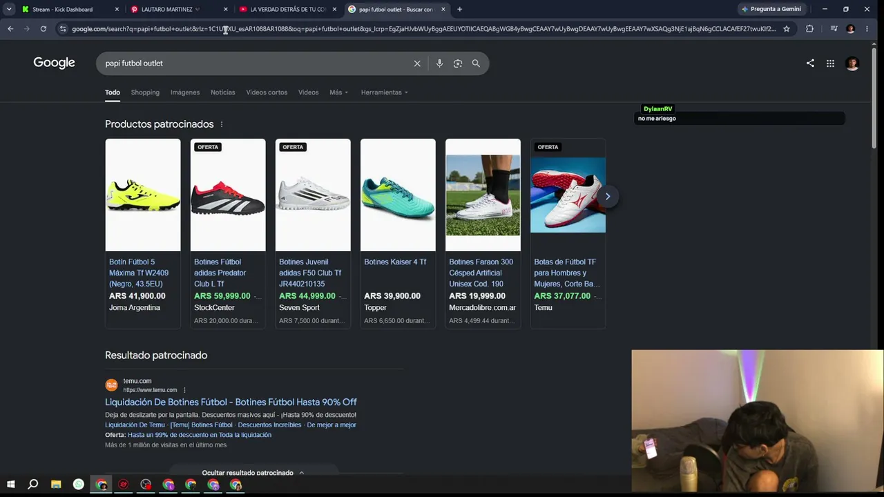Switch to the LA VERDAD DETRÁS YouTube tab

pos(287,9)
